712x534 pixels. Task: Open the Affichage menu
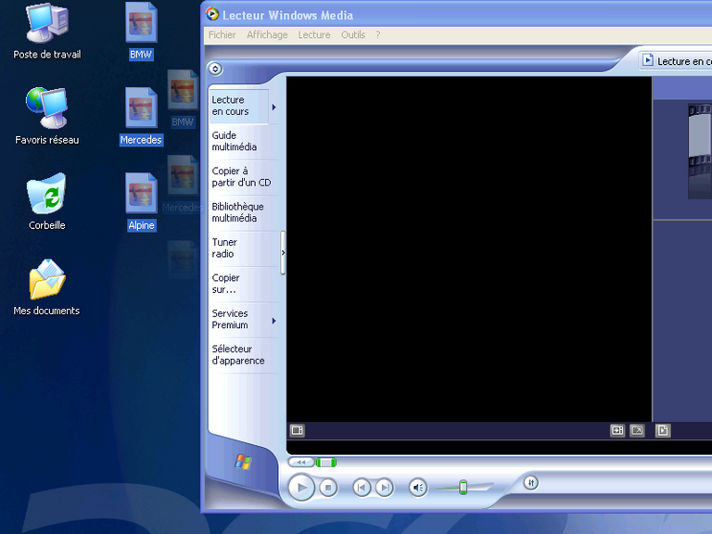click(x=267, y=35)
